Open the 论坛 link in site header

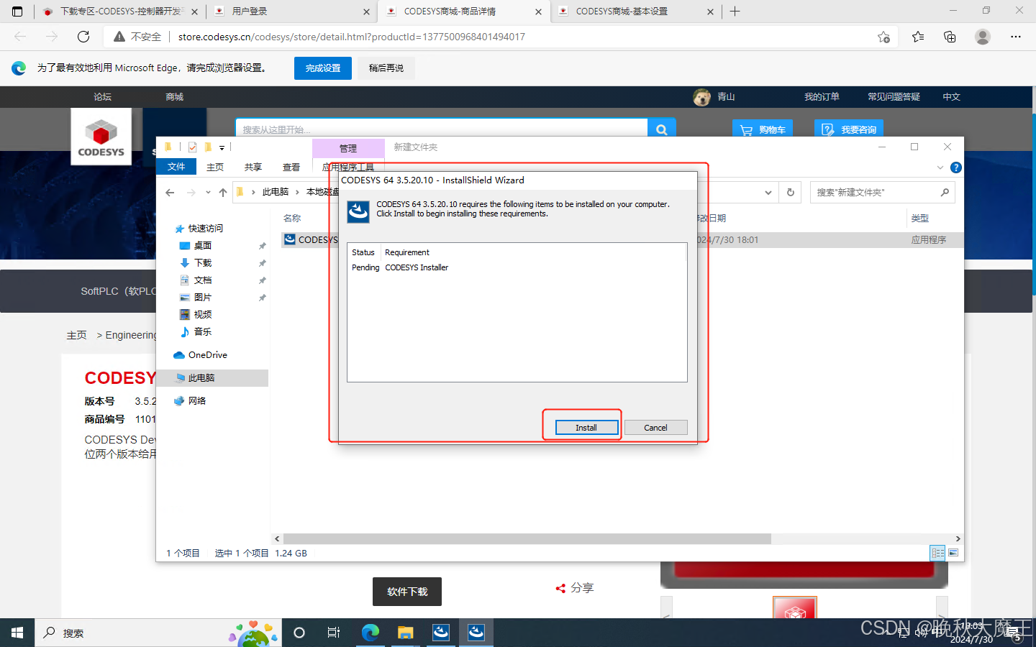pyautogui.click(x=103, y=97)
